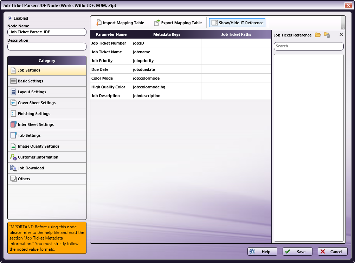Click the Show/Hide JT Reference panel icon

(214, 22)
